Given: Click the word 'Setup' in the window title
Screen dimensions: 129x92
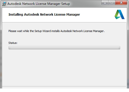Looking at the screenshot, I should (66, 4).
